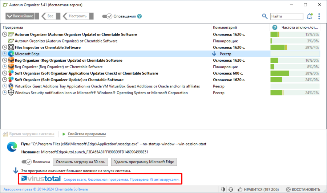Viewport: 327px width, 193px height.
Task: Open the Авторские права Chemtable Software link
Action: tap(45, 189)
